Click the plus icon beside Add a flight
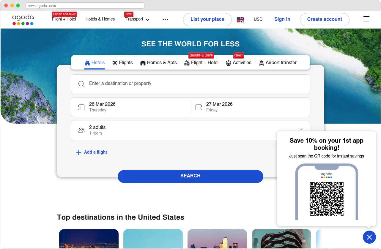381x249 pixels. pyautogui.click(x=79, y=153)
